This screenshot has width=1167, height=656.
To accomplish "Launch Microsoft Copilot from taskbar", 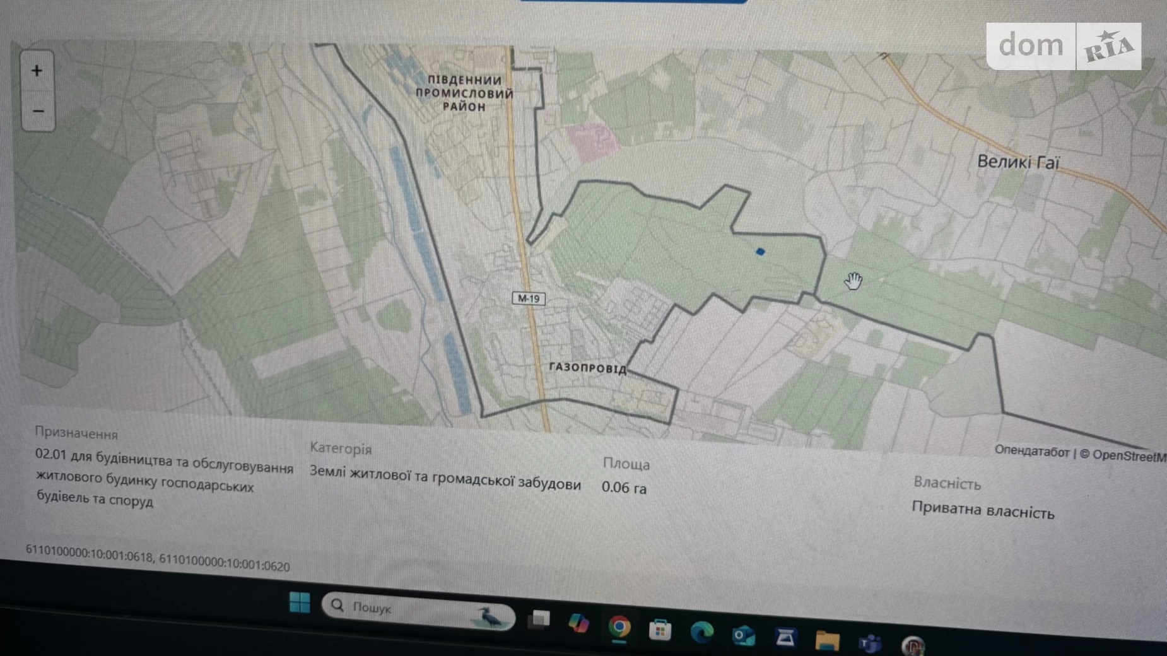I will coord(578,623).
